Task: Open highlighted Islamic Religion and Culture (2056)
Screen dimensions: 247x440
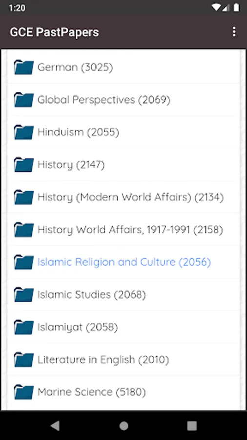Action: tap(123, 262)
